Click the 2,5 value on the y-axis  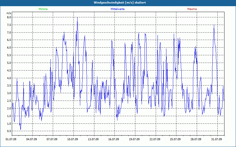click(9, 101)
